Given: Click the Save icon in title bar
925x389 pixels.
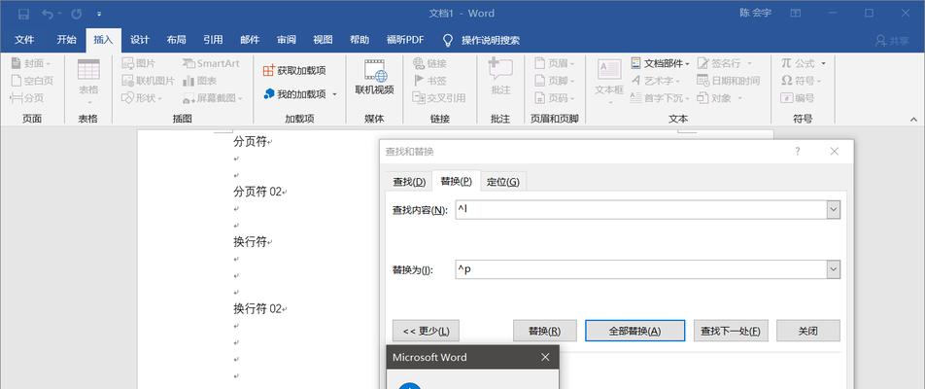Looking at the screenshot, I should [23, 13].
